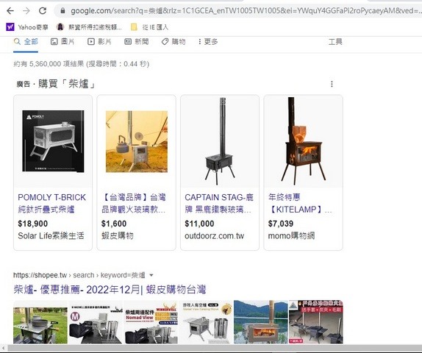
Task: Click the KITELAMP burning stove image
Action: click(304, 141)
